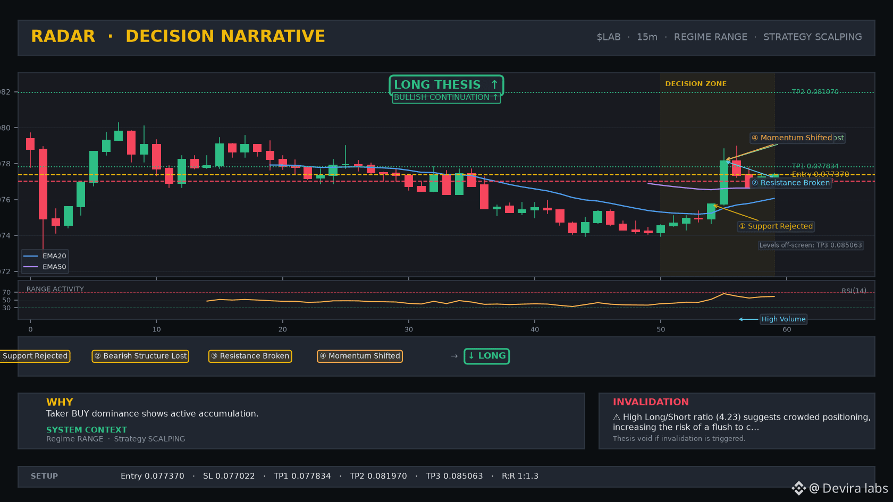
Task: Click the arrow pointing left of High Volume
Action: [748, 319]
